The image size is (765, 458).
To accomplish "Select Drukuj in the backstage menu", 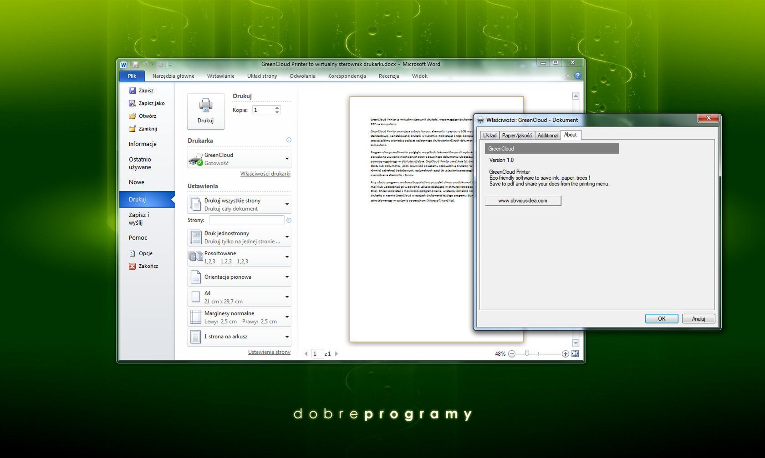I will (147, 199).
